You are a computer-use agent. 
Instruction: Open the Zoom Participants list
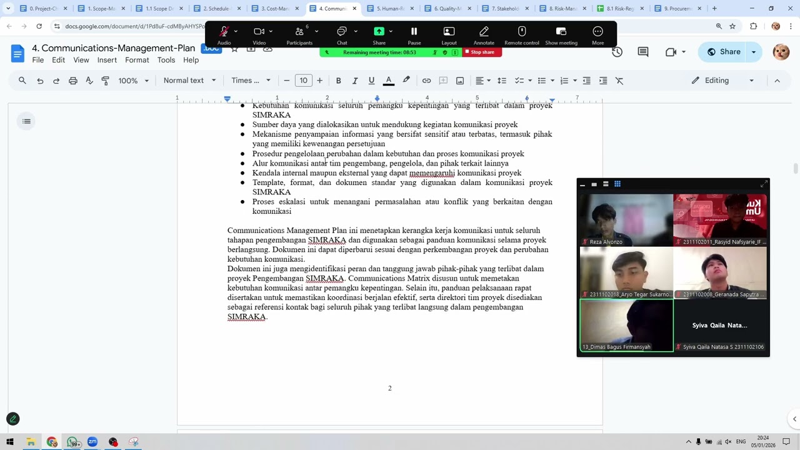click(x=299, y=34)
